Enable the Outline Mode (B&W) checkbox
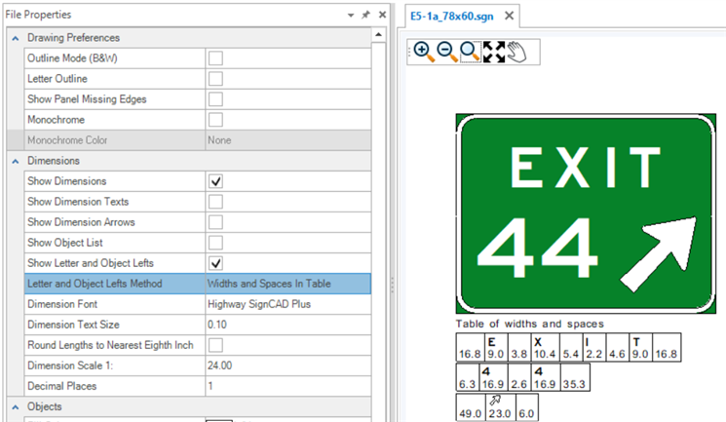 coord(216,58)
